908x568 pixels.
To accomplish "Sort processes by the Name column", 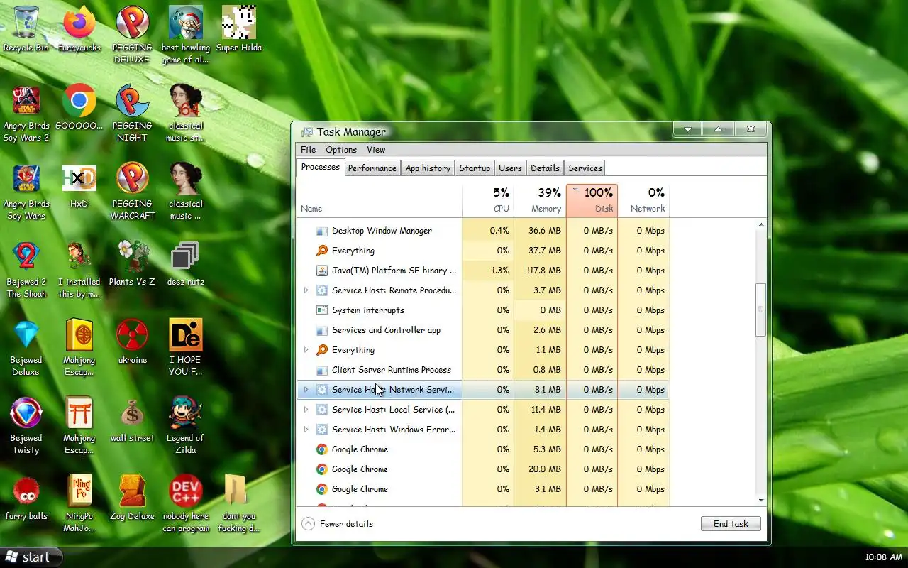I will (379, 200).
